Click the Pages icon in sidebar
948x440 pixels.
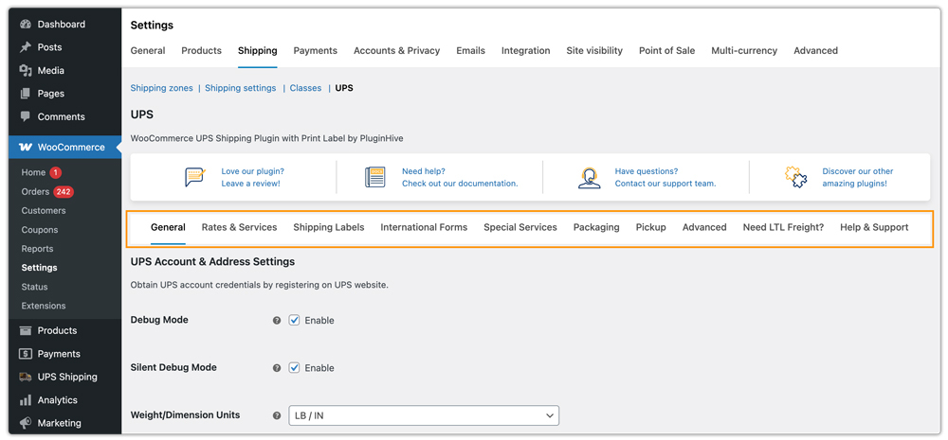point(25,94)
